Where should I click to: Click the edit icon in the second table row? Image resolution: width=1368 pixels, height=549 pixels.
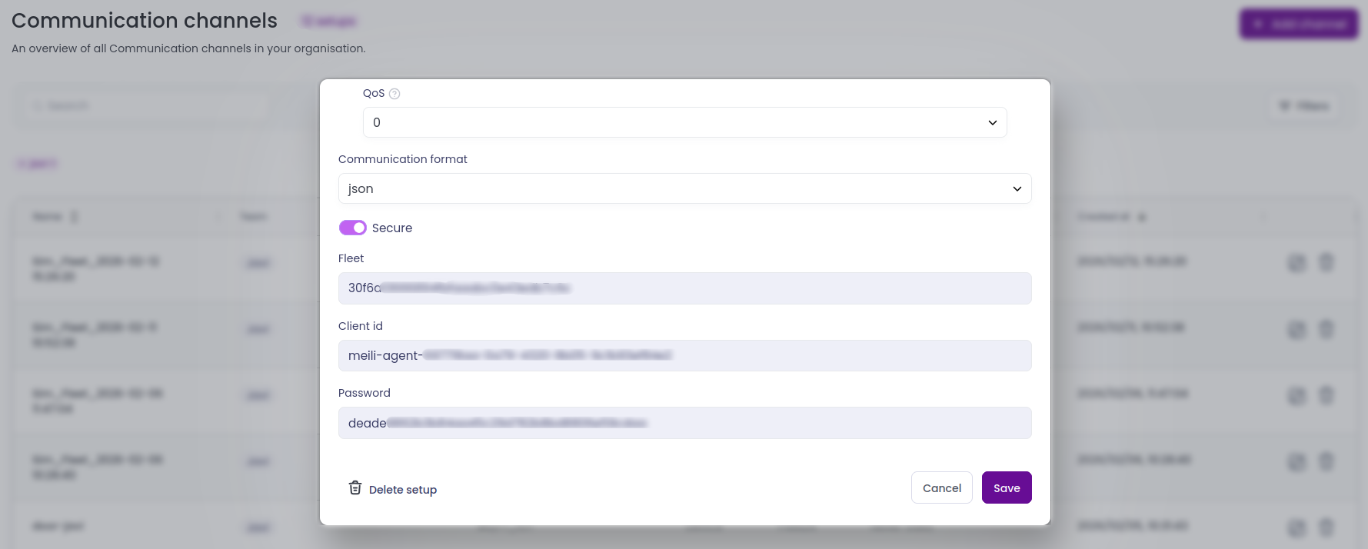[1296, 329]
